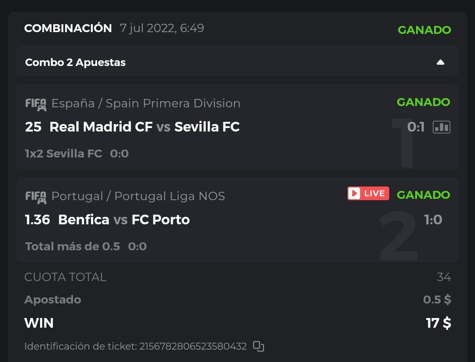
Task: Select the 1x2 Sevilla FC selection
Action: tap(63, 154)
